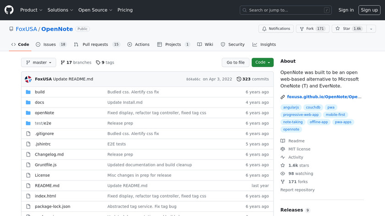Open the Pull requests tab
385x216 pixels.
coord(98,44)
